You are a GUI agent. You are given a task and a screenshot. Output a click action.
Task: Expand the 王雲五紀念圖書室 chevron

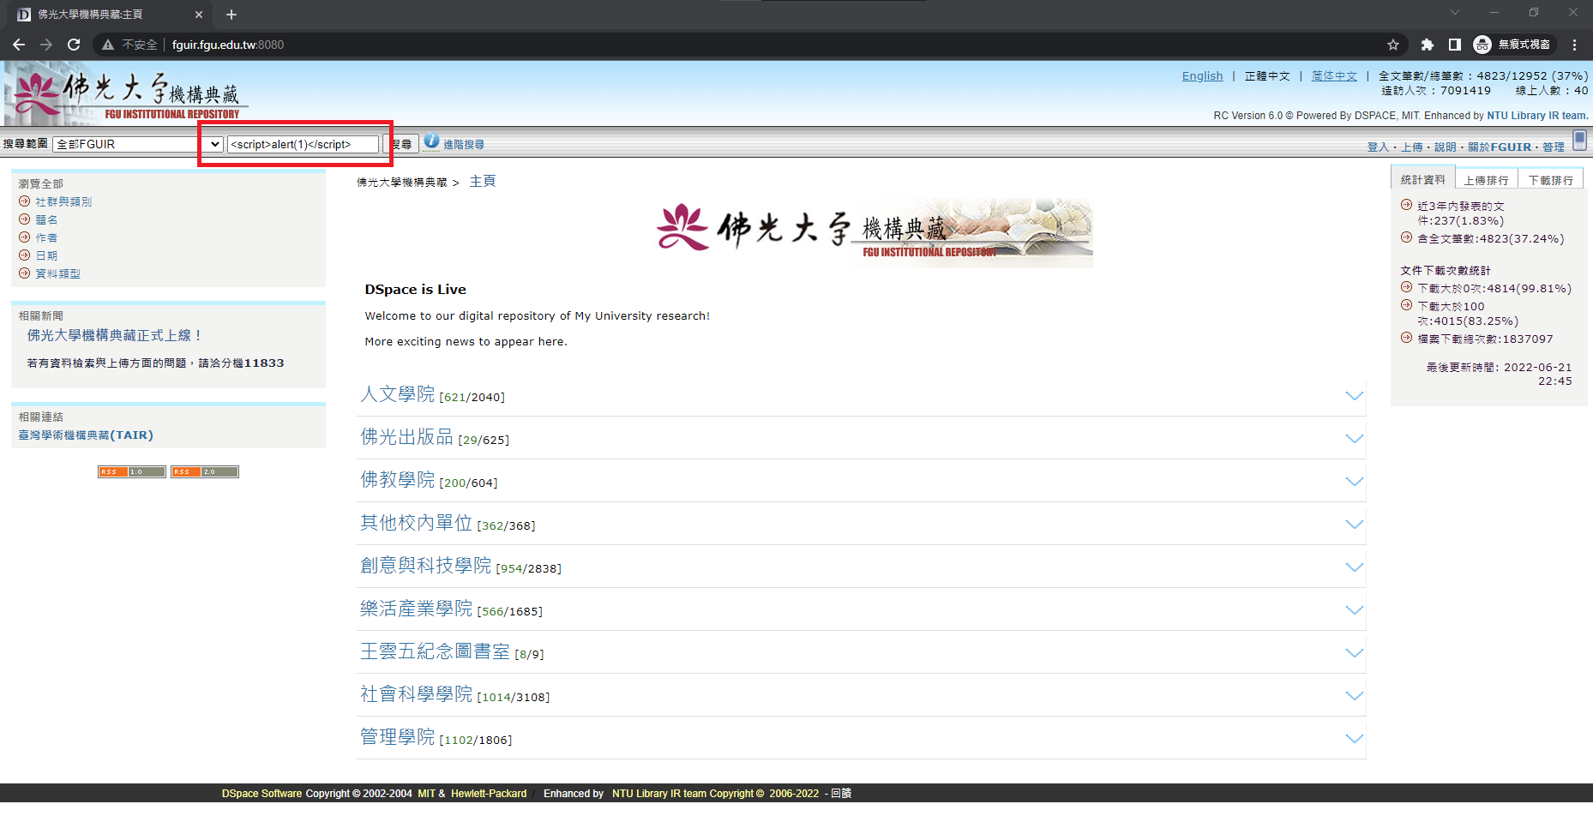coord(1355,653)
